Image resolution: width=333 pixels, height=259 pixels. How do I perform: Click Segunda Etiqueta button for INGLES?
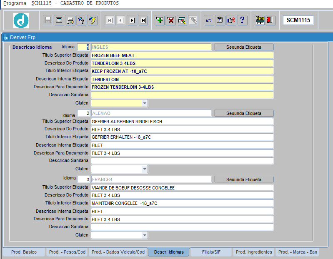[244, 47]
